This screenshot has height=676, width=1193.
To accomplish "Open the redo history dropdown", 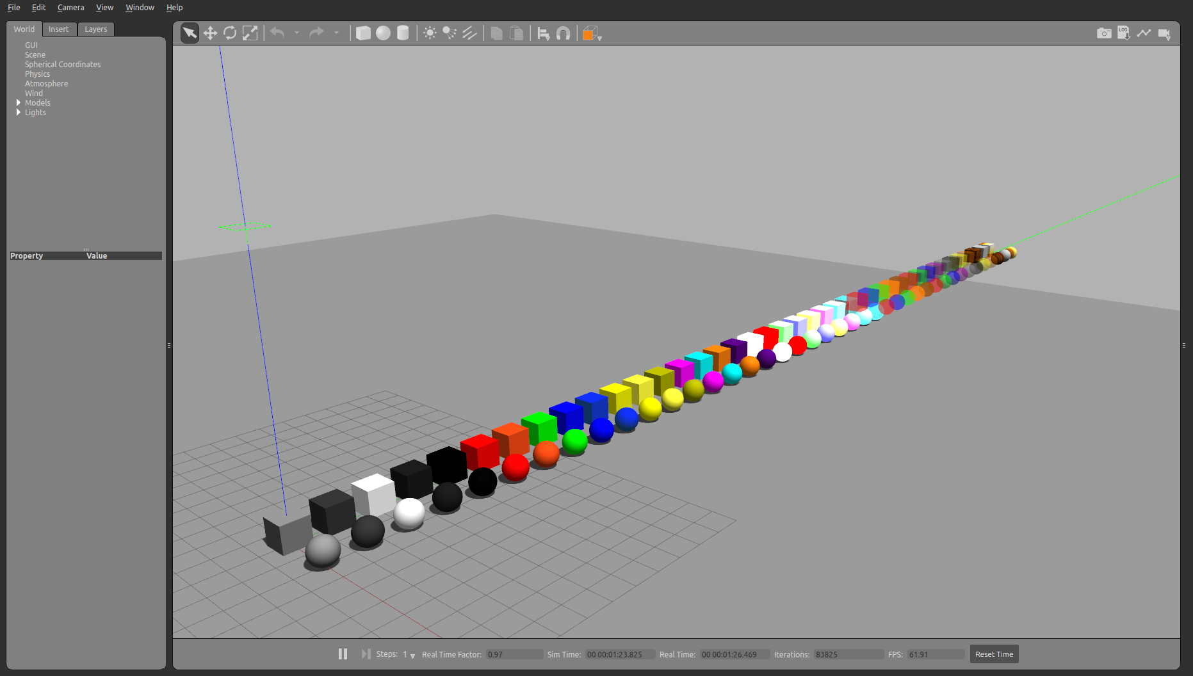I will 336,33.
